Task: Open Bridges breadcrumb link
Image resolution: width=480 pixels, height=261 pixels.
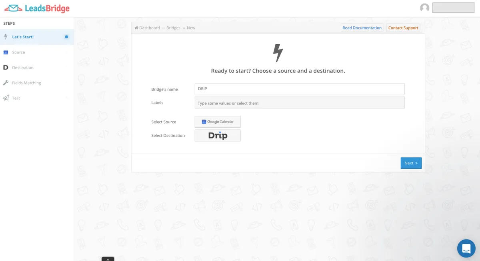Action: pos(173,28)
